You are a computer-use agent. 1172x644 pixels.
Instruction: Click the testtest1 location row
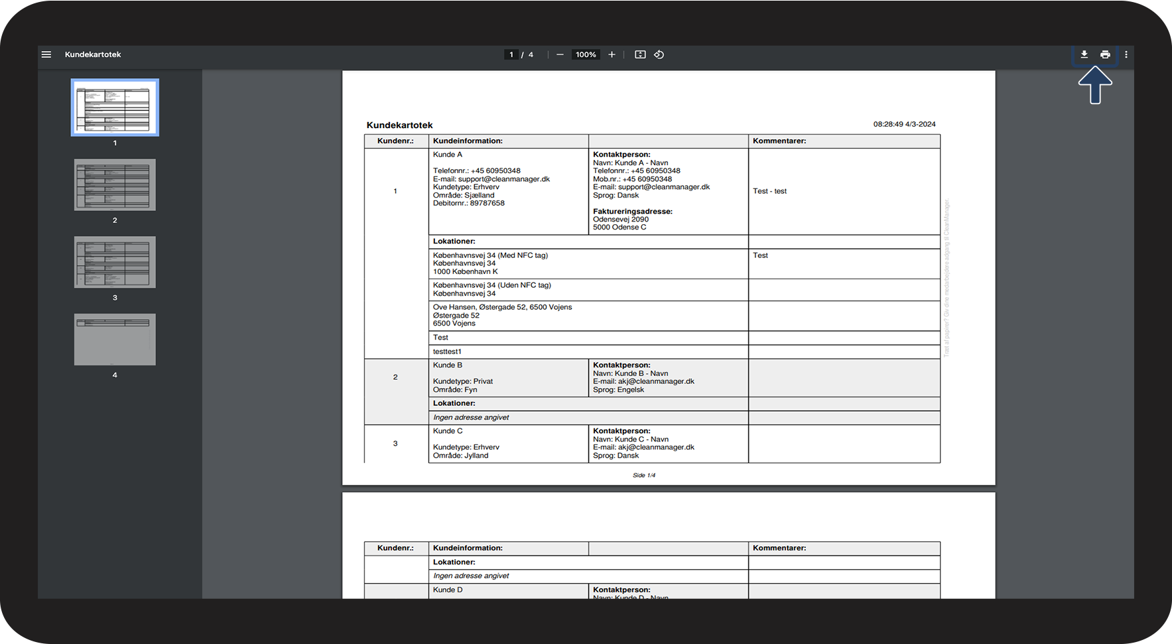click(x=588, y=352)
